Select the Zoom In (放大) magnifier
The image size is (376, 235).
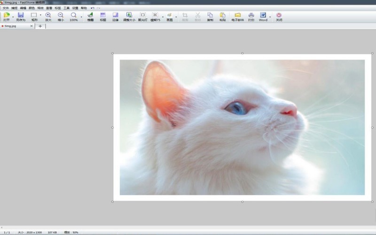coord(48,15)
